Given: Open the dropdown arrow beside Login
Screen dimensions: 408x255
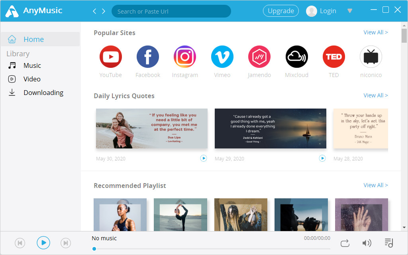Looking at the screenshot, I should click(x=350, y=11).
